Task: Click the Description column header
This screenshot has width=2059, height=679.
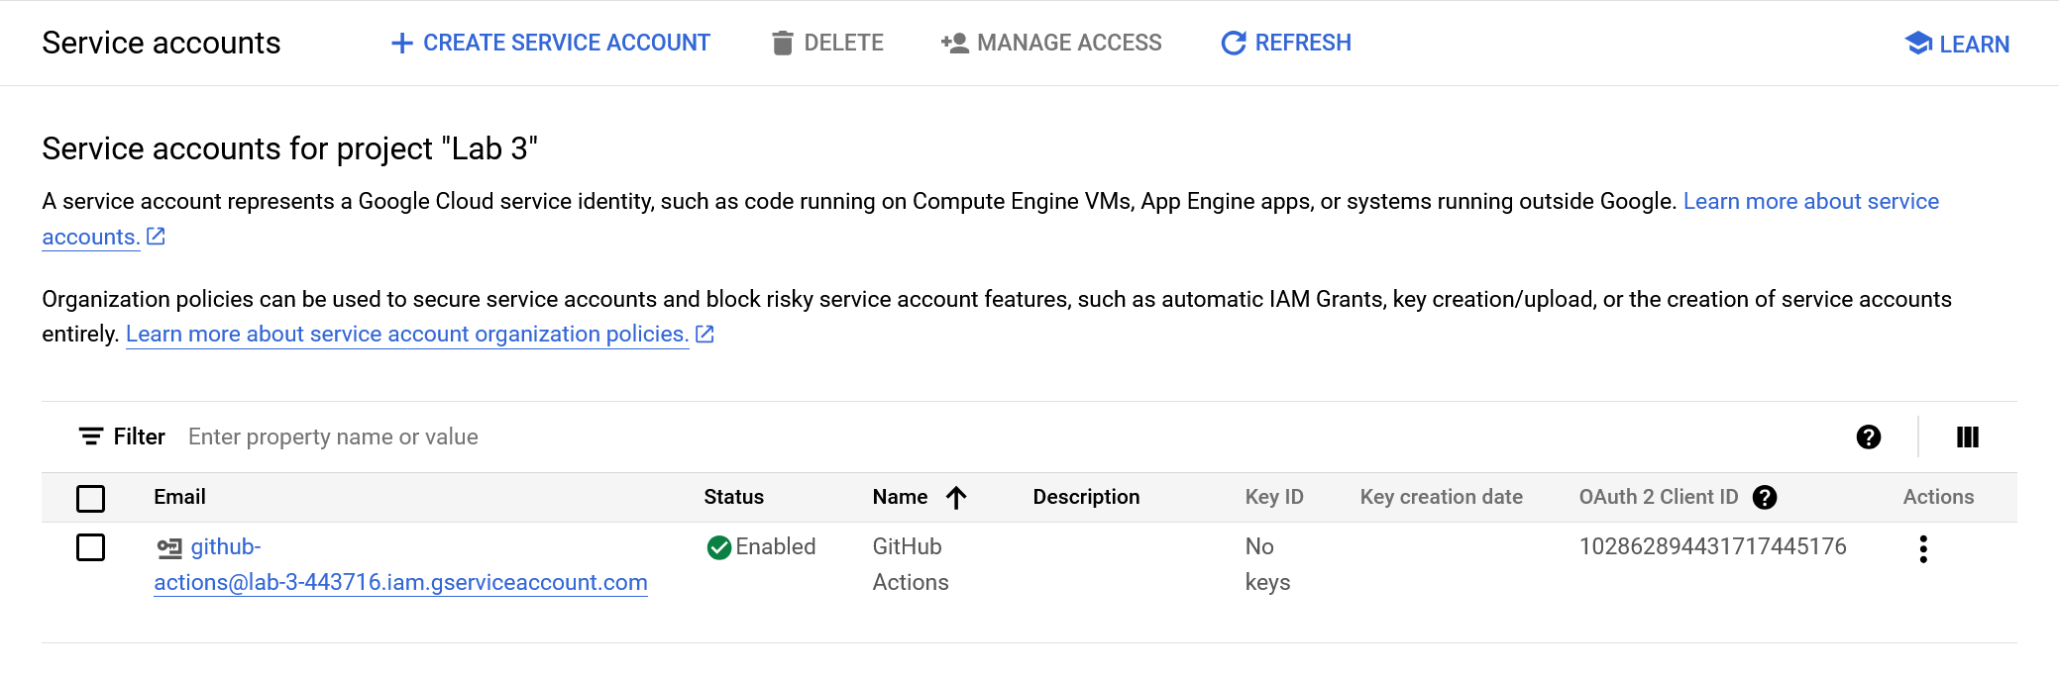Action: point(1086,497)
